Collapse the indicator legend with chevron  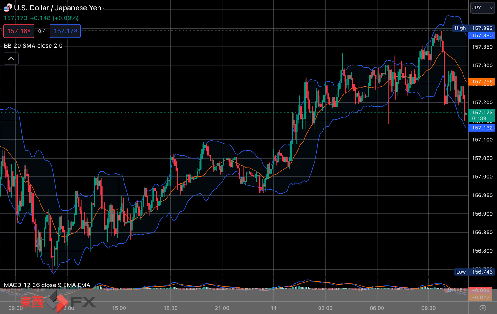pyautogui.click(x=11, y=59)
